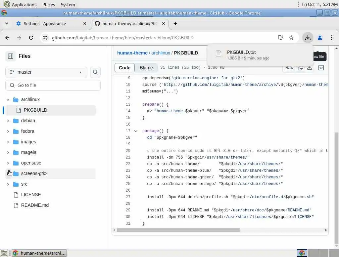Click line number 13 in code
Screen dimensions: 339x257
[x=128, y=104]
